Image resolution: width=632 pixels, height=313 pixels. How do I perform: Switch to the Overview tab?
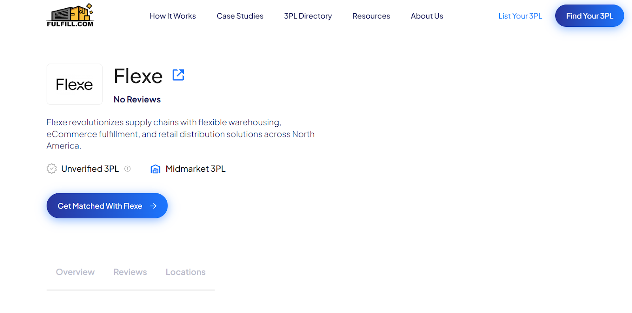(75, 272)
